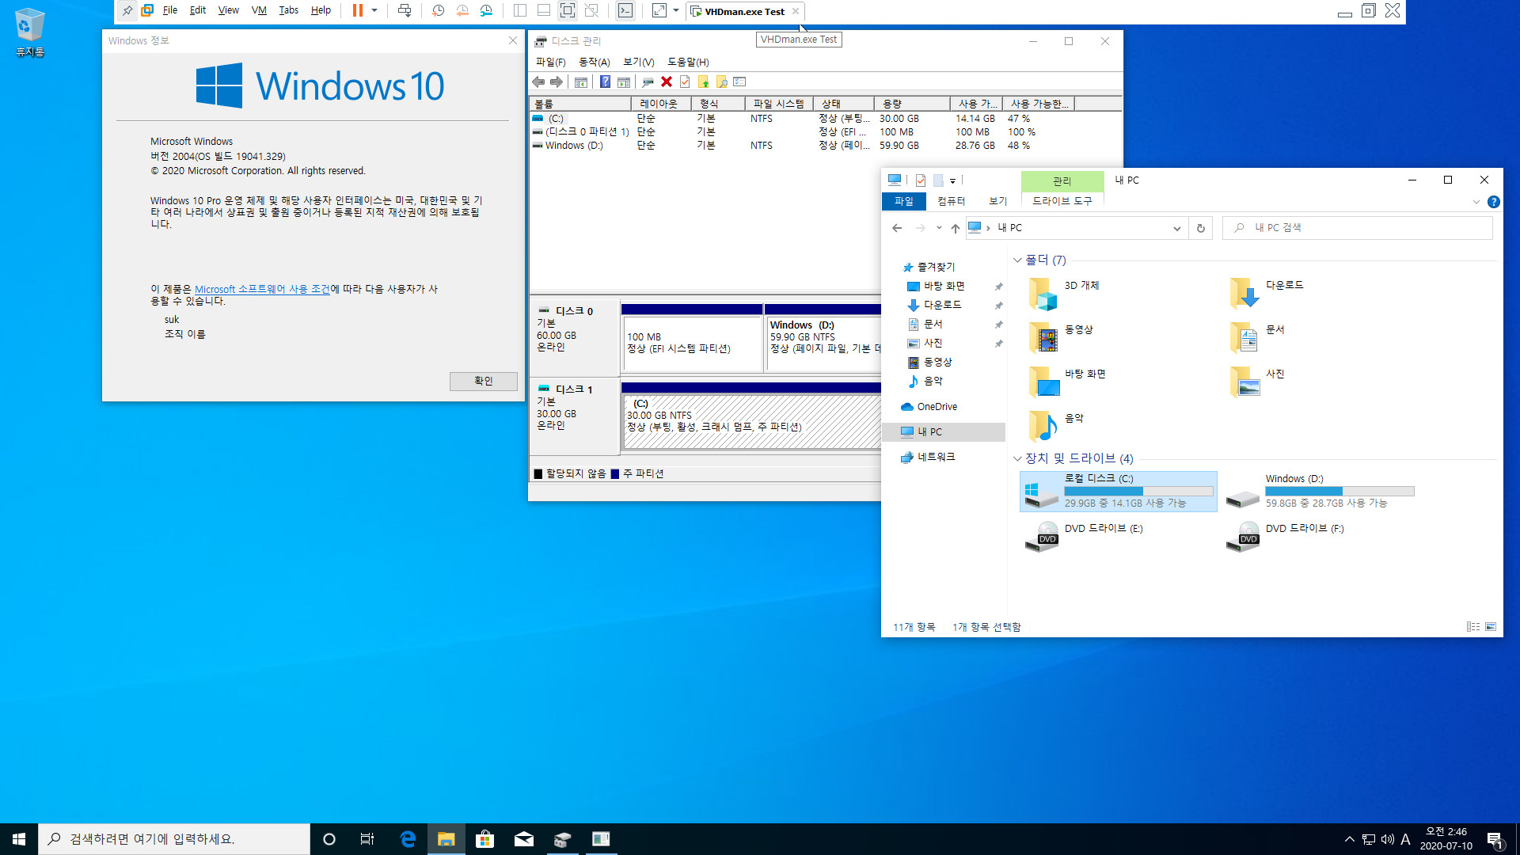Open 동작(A) menu in Disk Management
1520x855 pixels.
pyautogui.click(x=595, y=62)
